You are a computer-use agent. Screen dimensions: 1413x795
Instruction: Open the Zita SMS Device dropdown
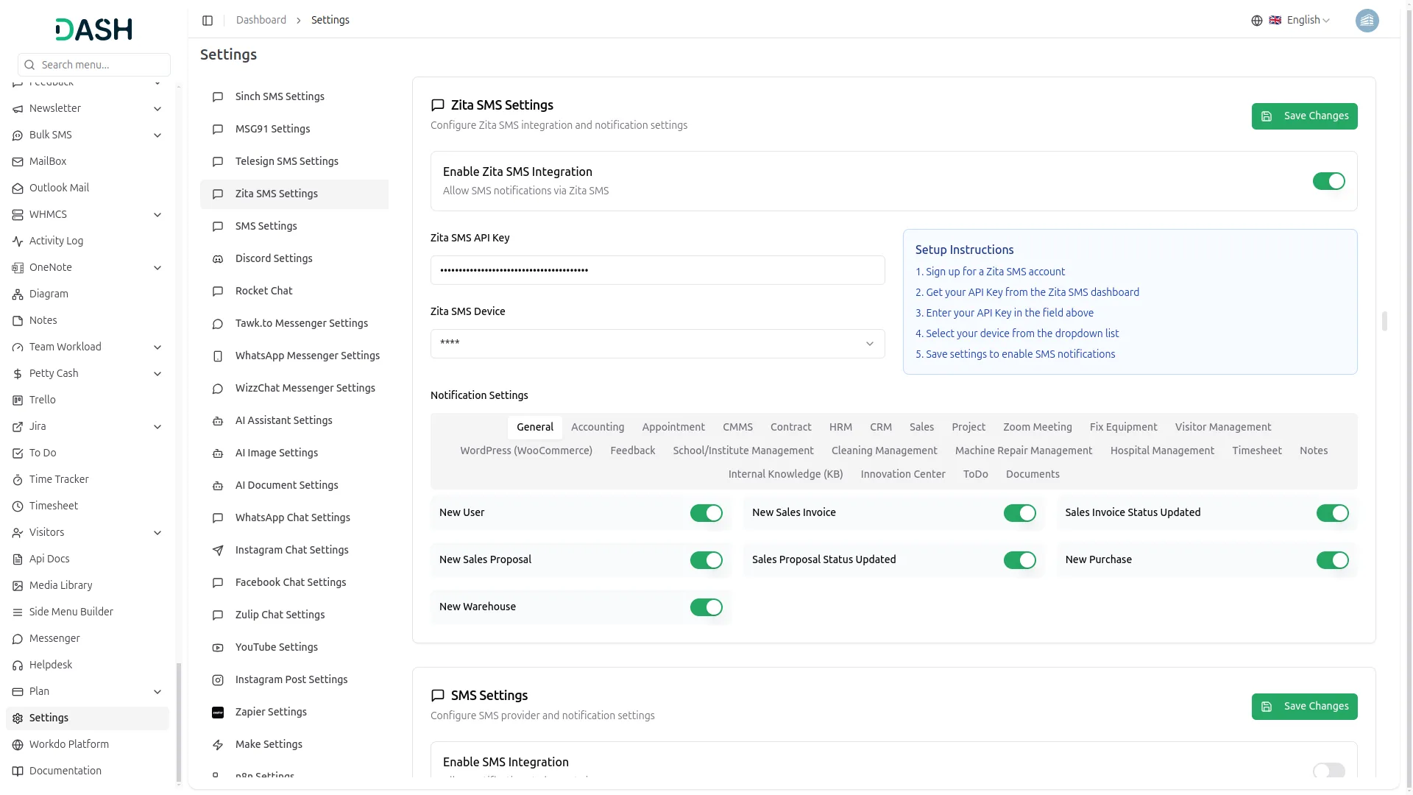[x=657, y=344]
